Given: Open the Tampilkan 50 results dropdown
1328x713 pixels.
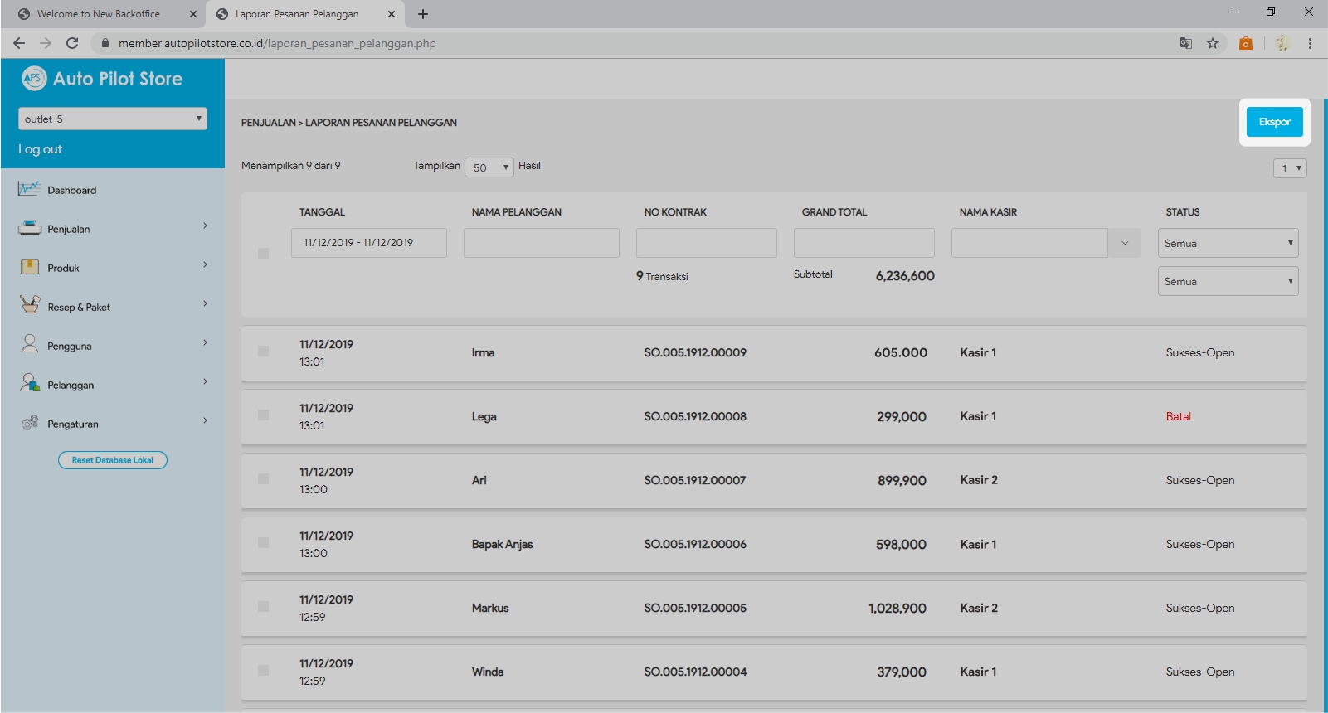Looking at the screenshot, I should [x=489, y=167].
